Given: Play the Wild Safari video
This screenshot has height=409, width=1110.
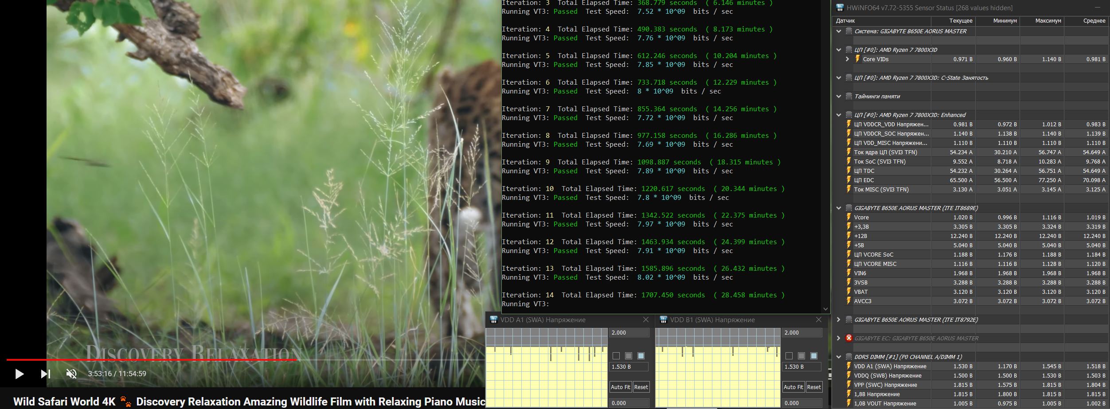Looking at the screenshot, I should 20,374.
